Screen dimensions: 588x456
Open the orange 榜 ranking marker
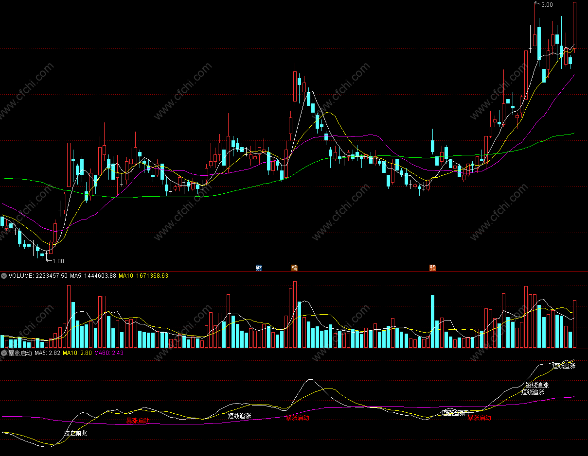[294, 268]
